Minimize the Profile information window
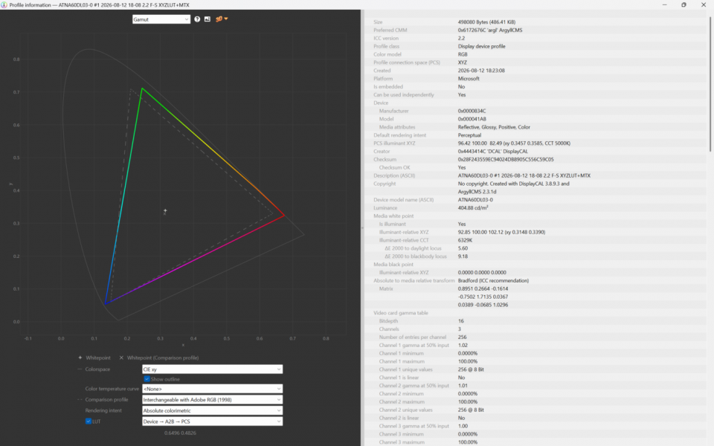The height and width of the screenshot is (446, 714). pyautogui.click(x=664, y=4)
